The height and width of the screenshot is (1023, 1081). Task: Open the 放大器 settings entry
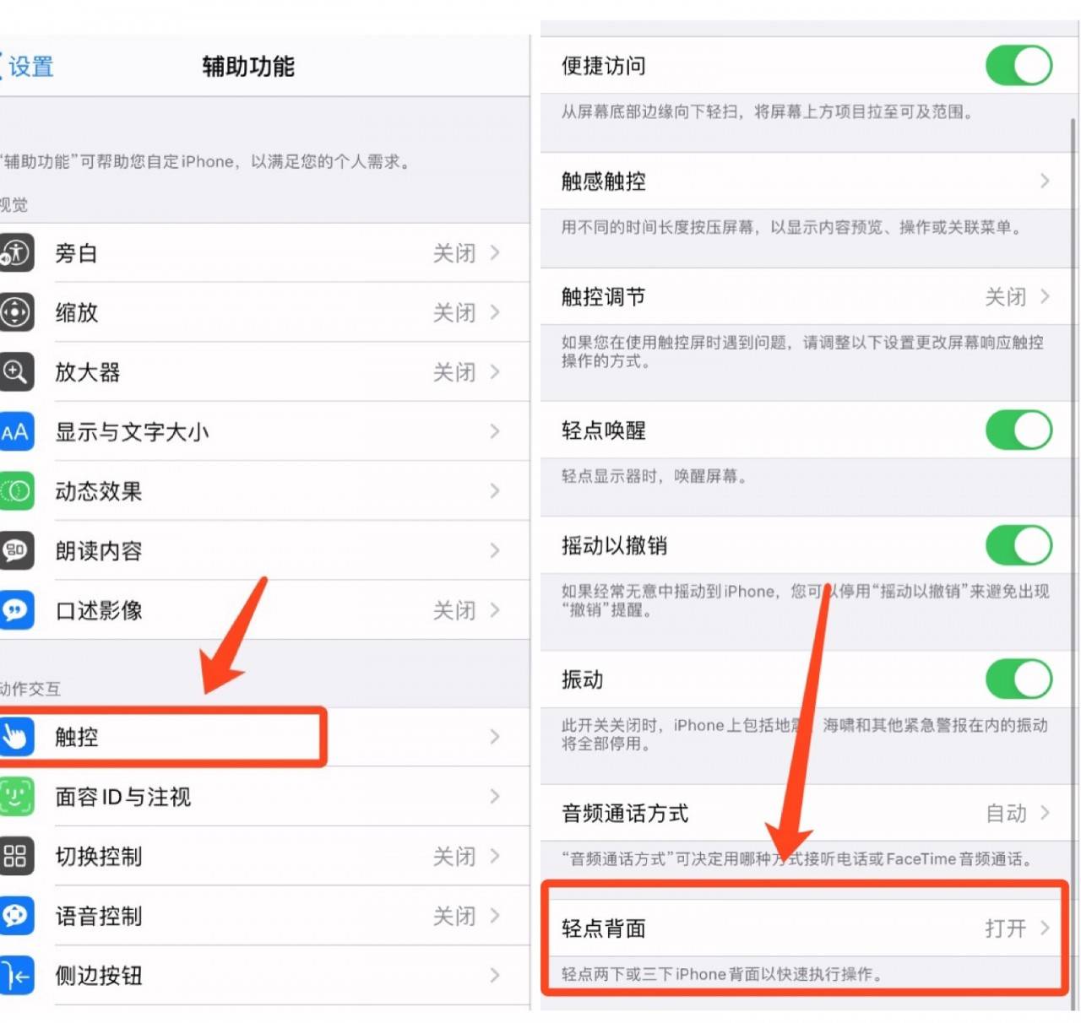pos(264,371)
